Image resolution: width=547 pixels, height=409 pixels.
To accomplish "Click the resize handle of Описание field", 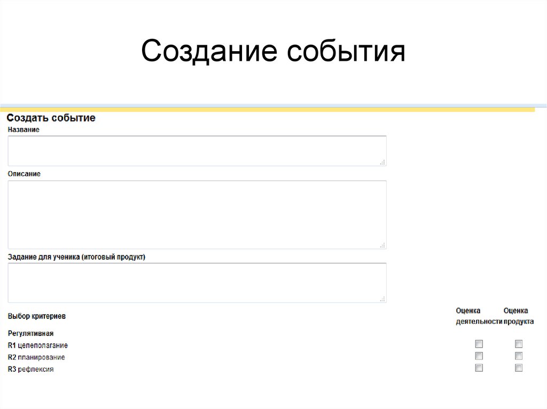I will (382, 245).
